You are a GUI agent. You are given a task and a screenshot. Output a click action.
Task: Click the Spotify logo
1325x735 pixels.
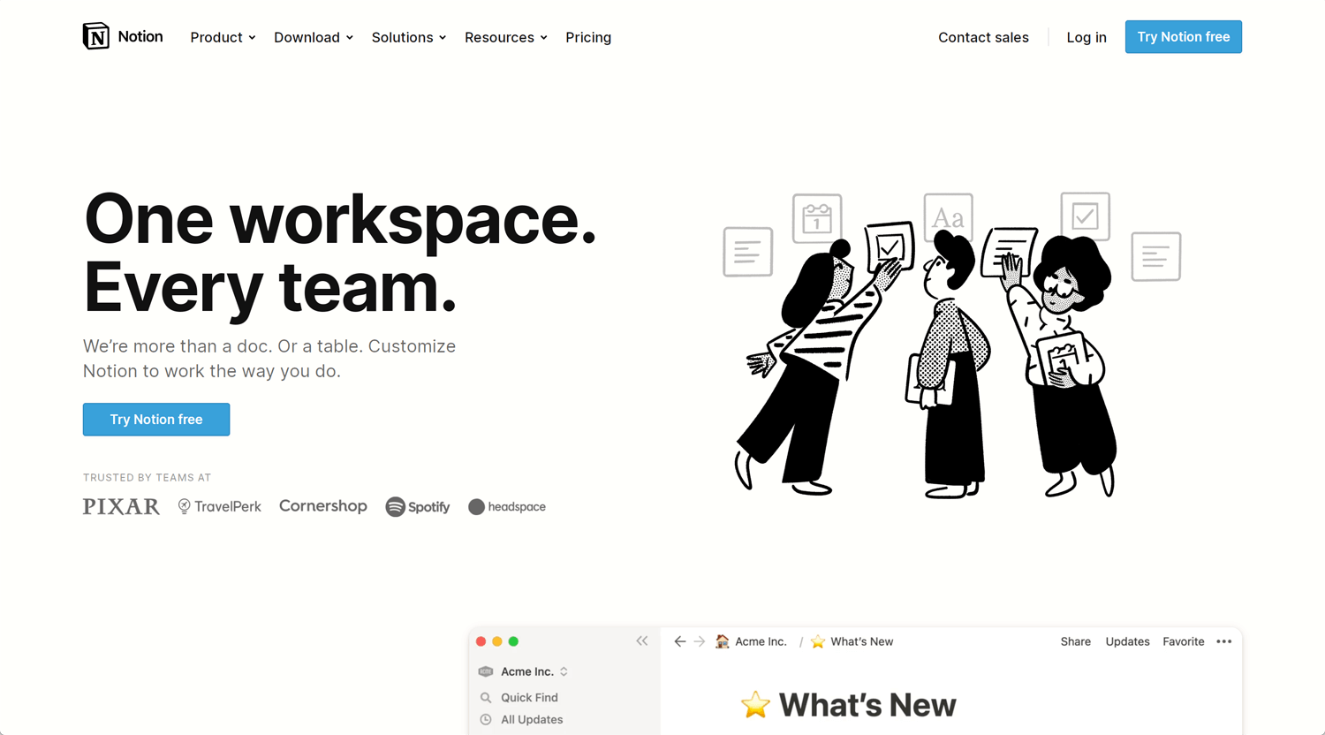418,506
